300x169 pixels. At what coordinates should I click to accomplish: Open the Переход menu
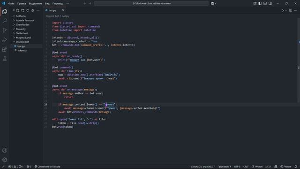[57, 3]
